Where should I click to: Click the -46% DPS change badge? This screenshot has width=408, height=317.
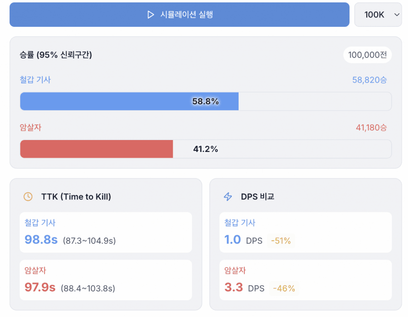coord(284,289)
